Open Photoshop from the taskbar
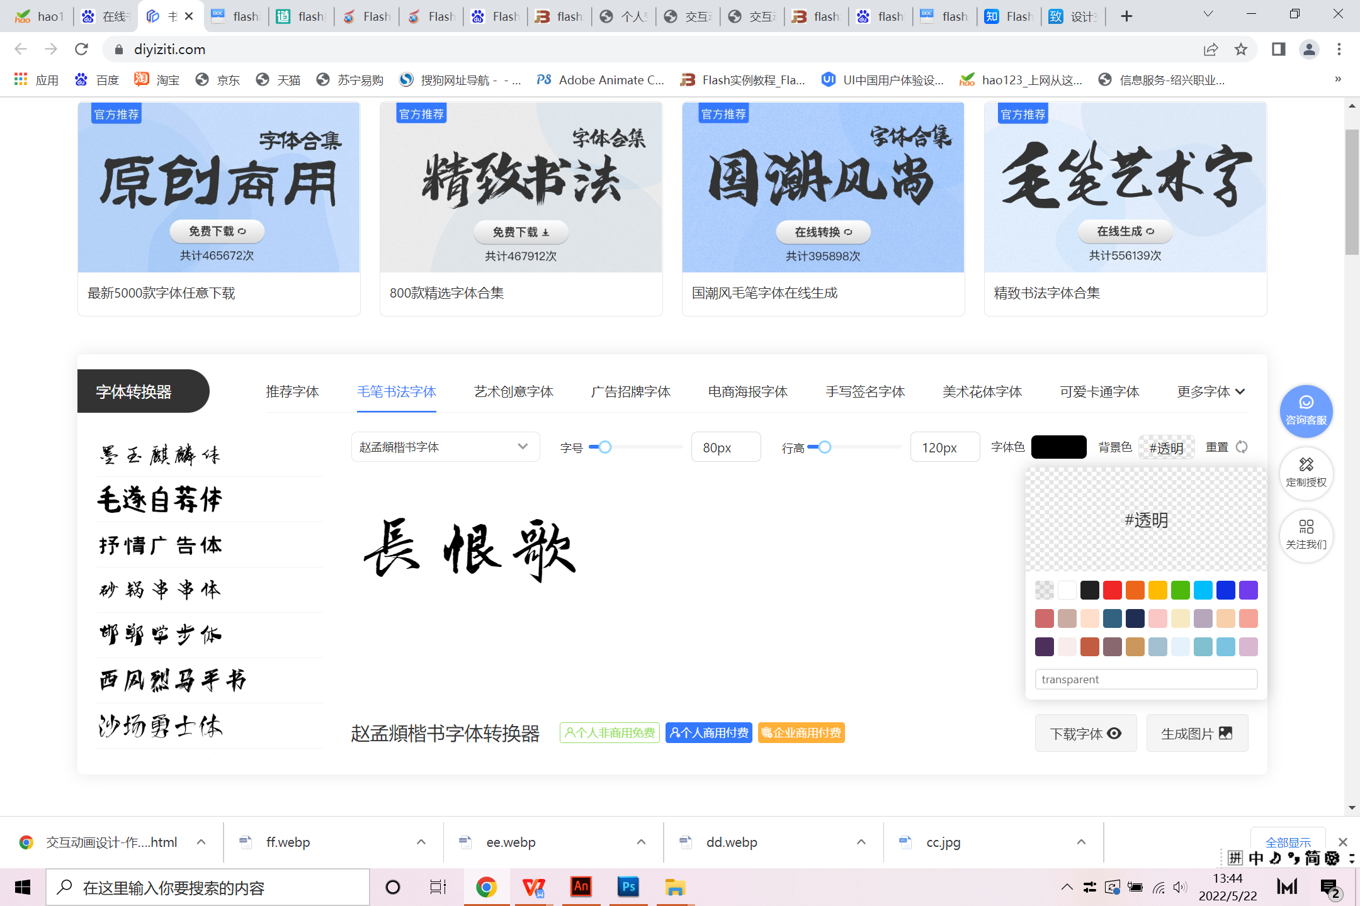This screenshot has width=1360, height=906. (628, 887)
